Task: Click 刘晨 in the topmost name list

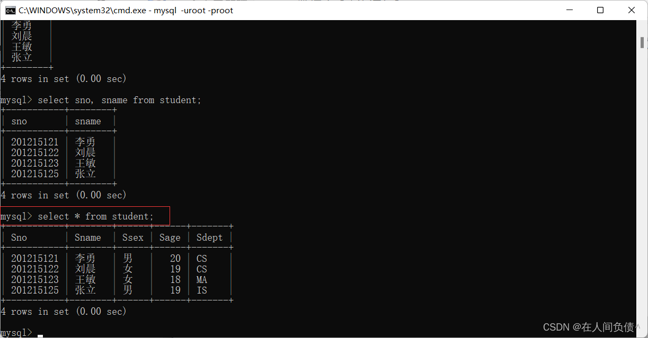Action: [22, 36]
